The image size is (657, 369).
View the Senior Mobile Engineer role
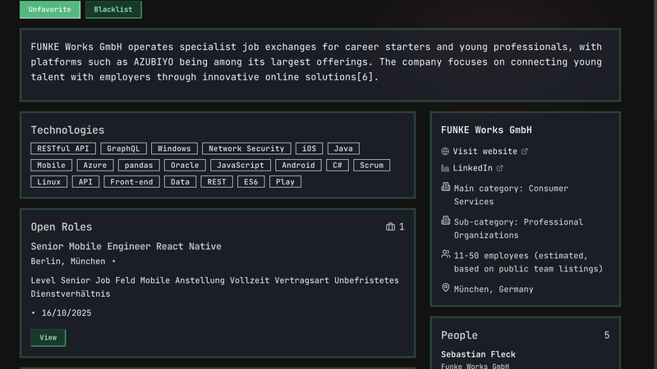coord(48,338)
